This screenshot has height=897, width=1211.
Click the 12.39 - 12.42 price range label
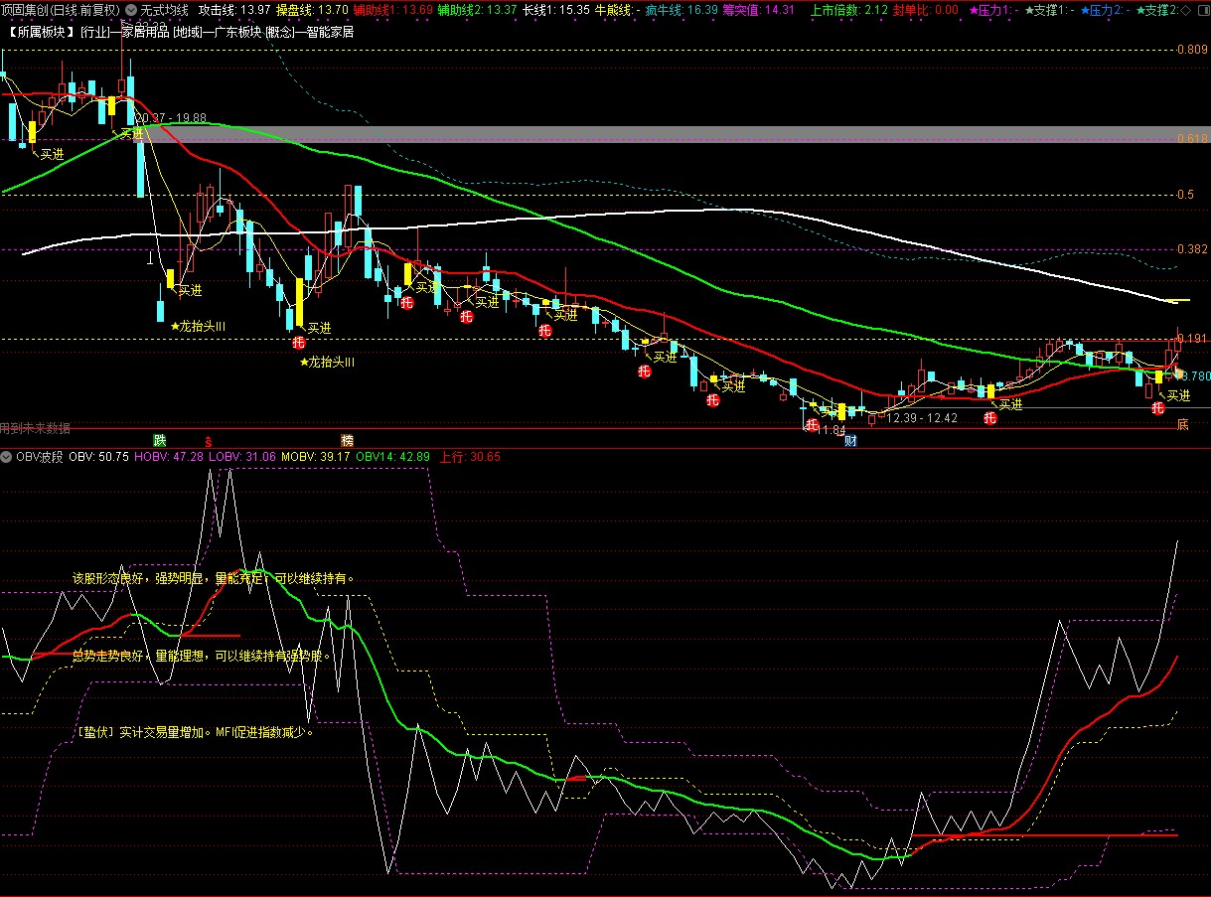click(x=921, y=418)
